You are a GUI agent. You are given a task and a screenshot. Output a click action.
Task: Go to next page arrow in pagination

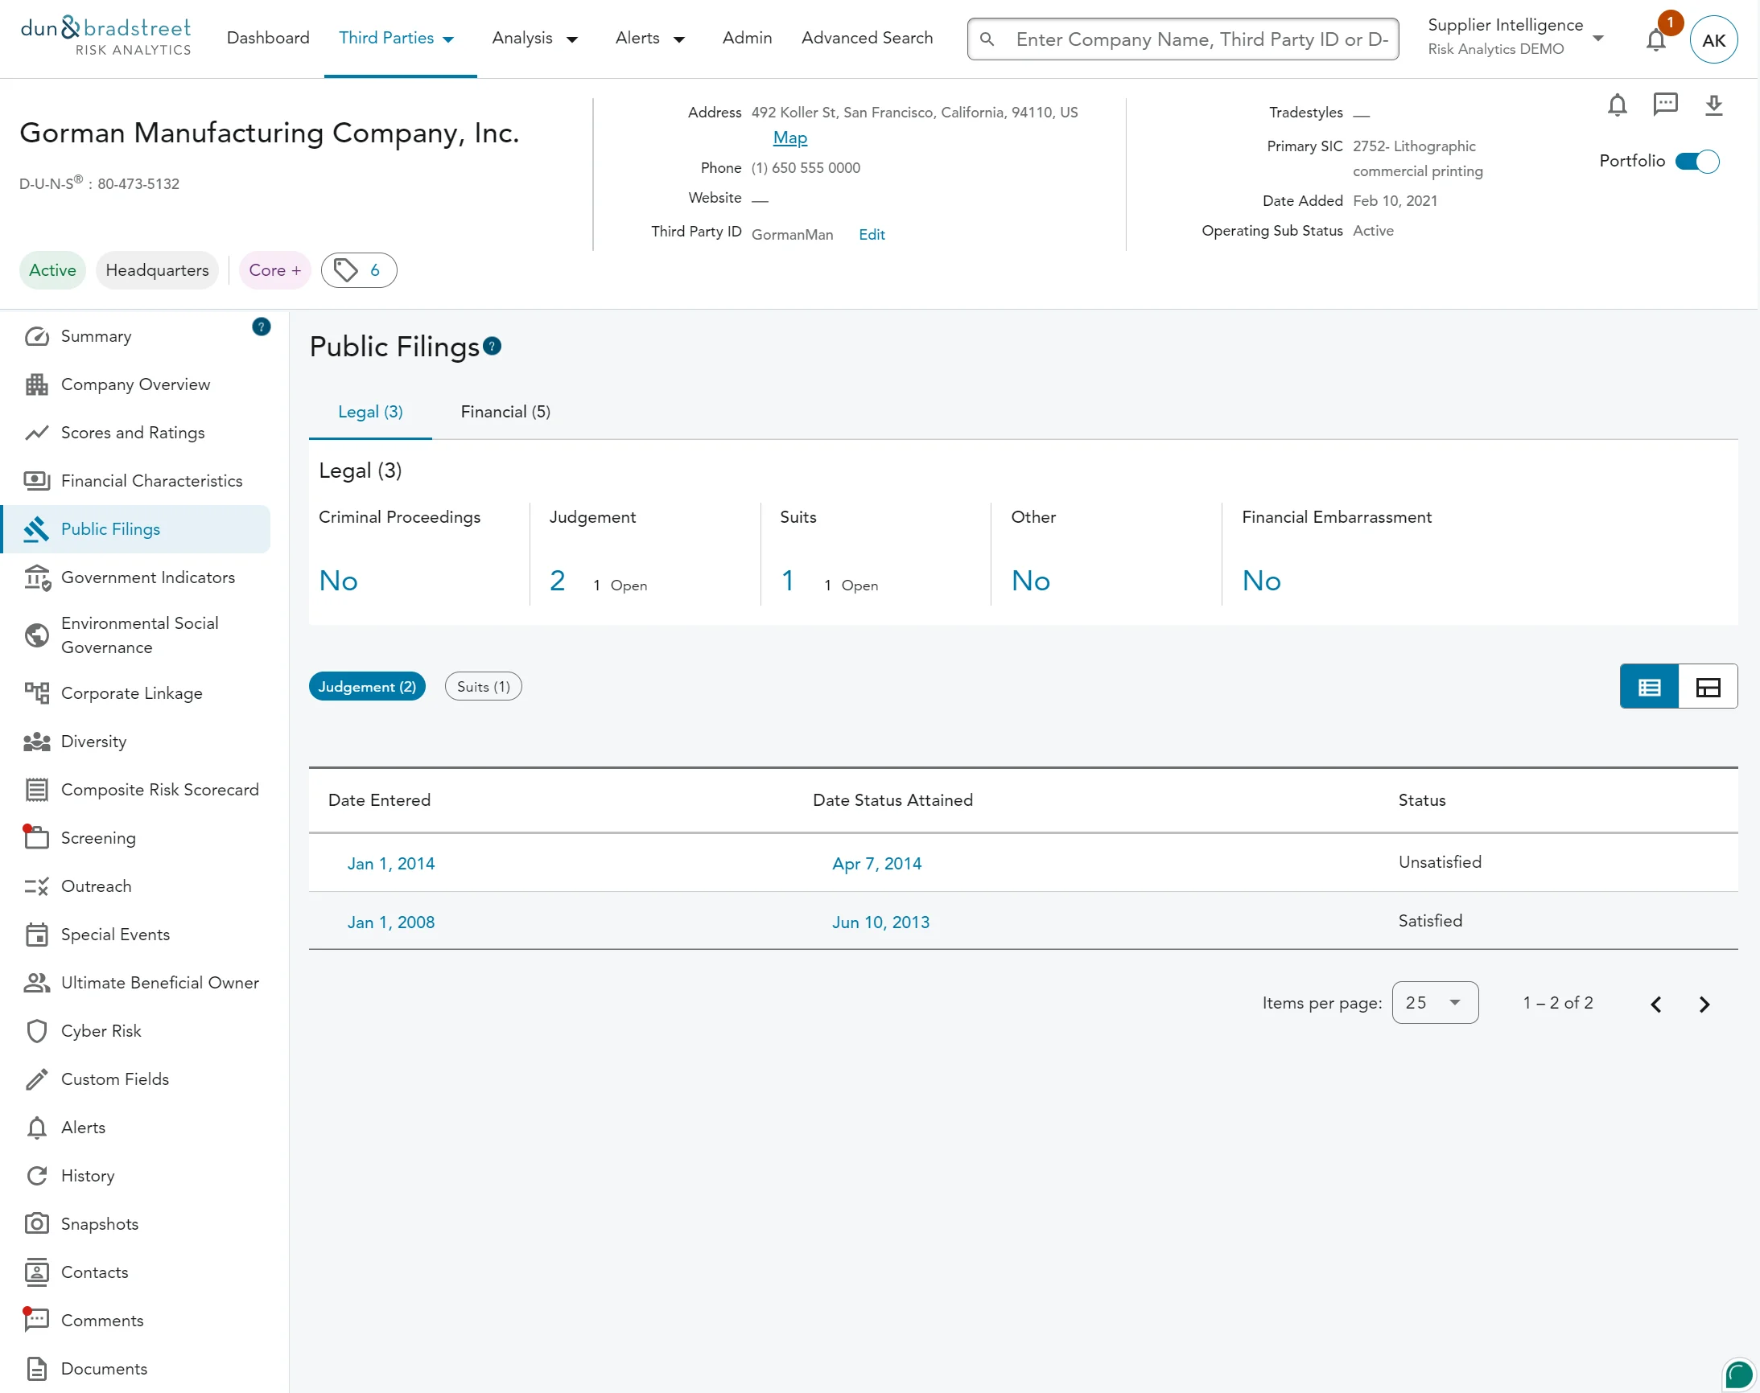click(x=1704, y=1004)
